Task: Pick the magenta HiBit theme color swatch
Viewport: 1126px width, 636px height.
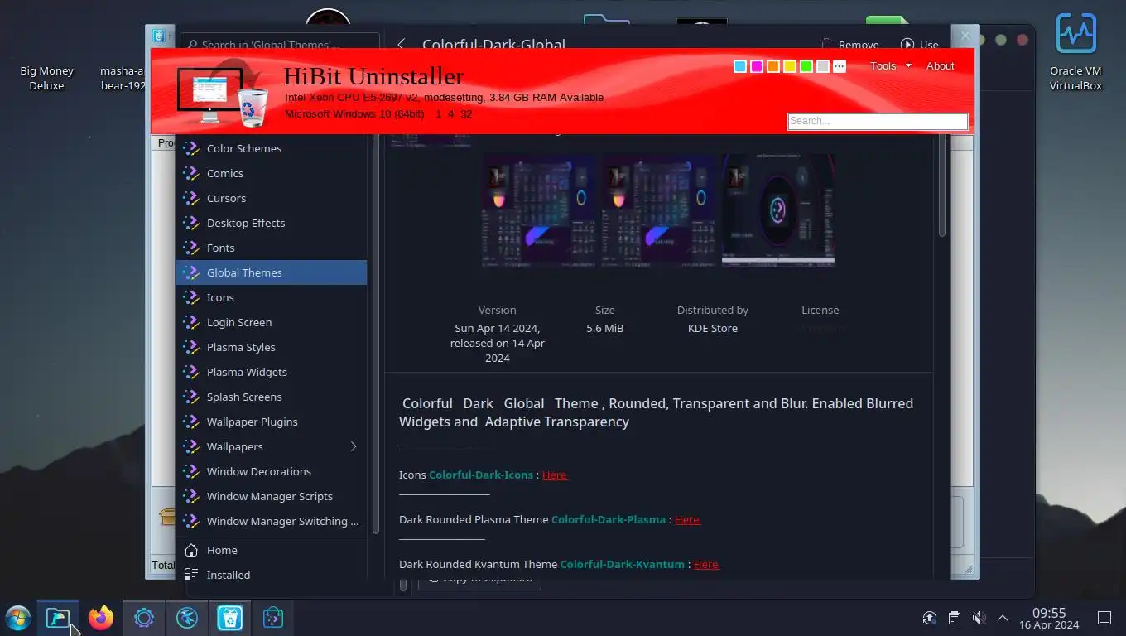Action: [757, 66]
